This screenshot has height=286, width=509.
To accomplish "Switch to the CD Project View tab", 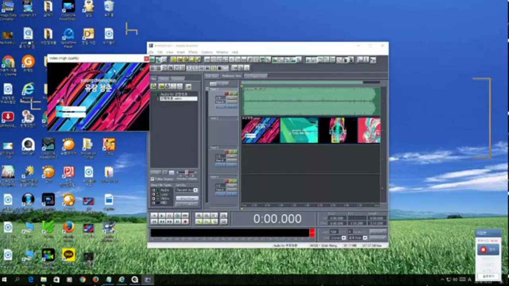I will pyautogui.click(x=256, y=75).
